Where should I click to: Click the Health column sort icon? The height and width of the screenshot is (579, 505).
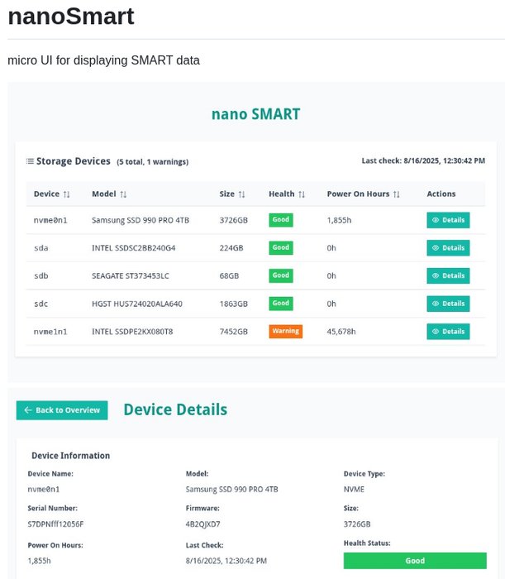coord(302,194)
